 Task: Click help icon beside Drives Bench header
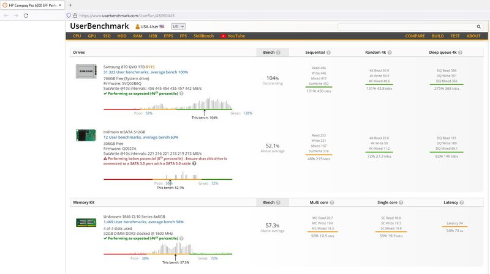(x=278, y=53)
